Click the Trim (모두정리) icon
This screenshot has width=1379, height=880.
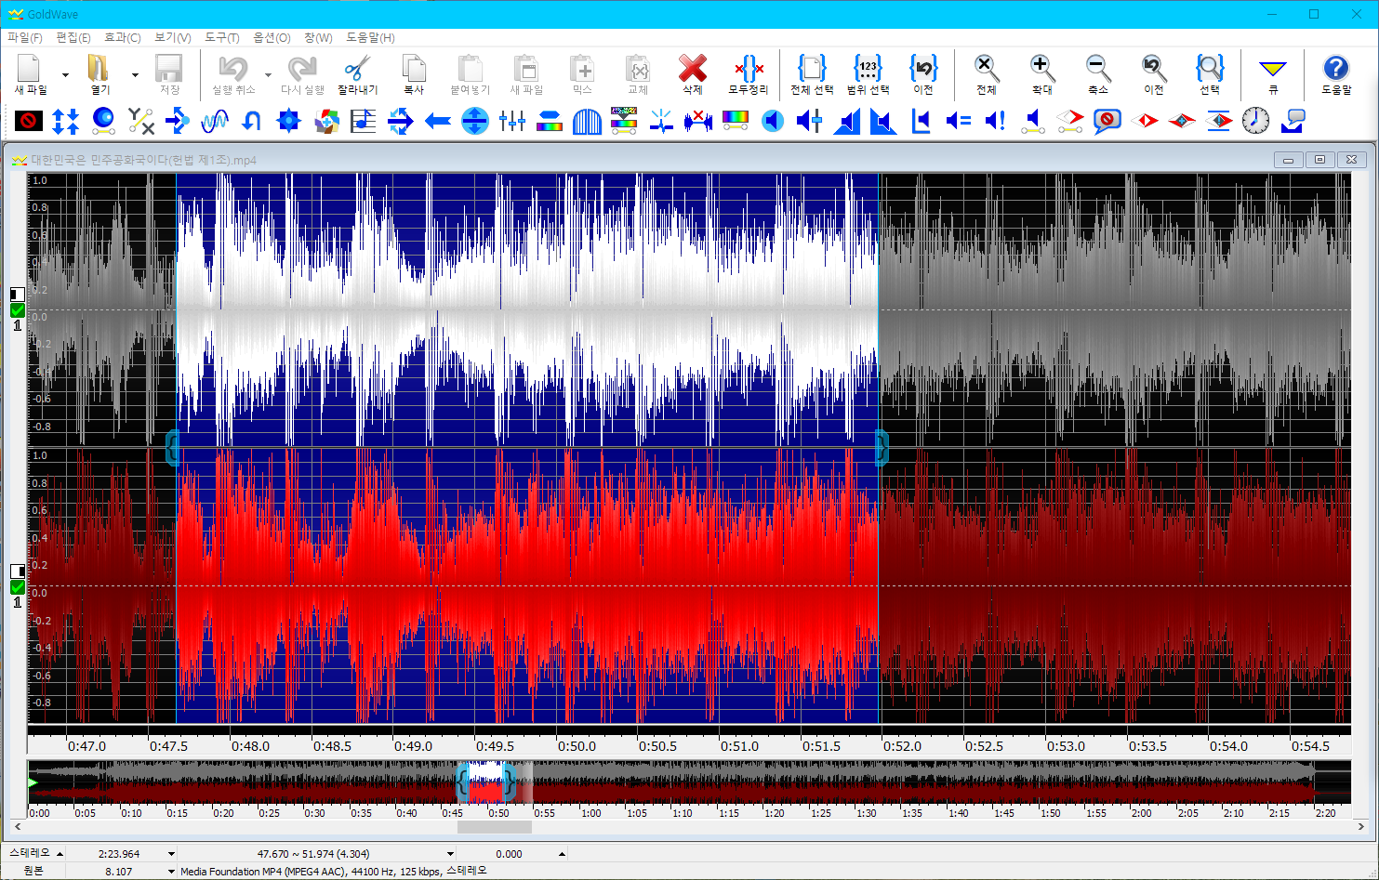pos(749,69)
